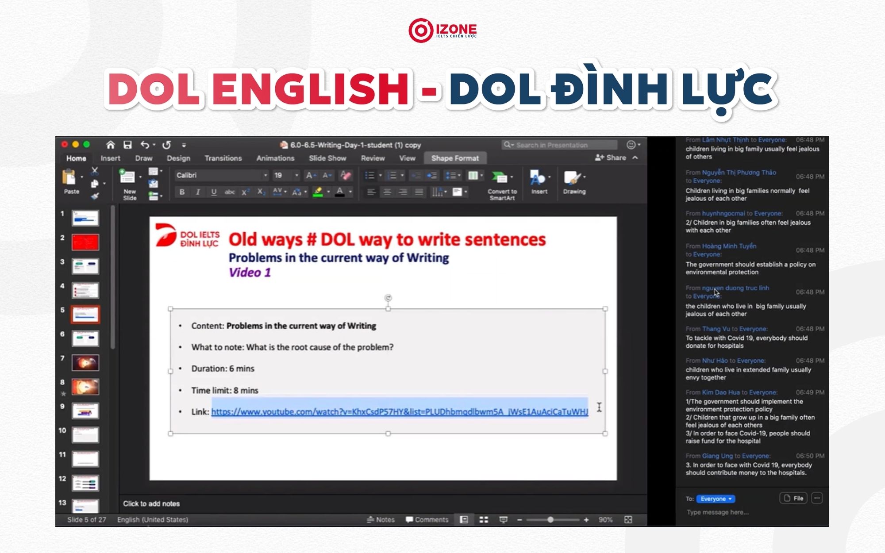Screen dimensions: 885x553
Task: Click the Share button
Action: point(611,157)
